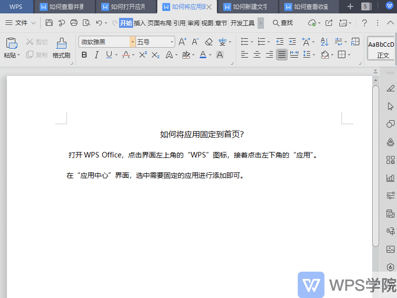Viewport: 397px width, 298px height.
Task: Click the increase font size icon
Action: coord(182,42)
